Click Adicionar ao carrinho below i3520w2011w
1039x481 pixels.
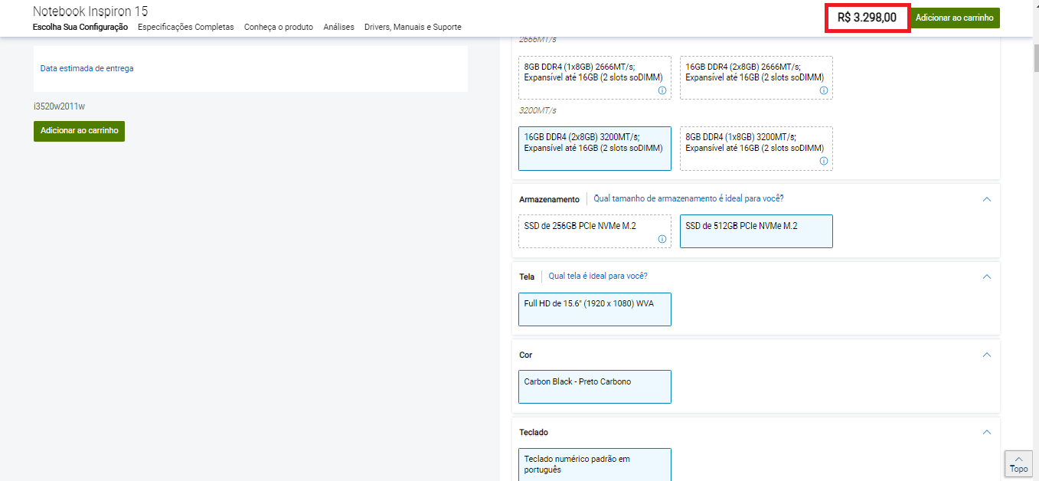point(80,131)
